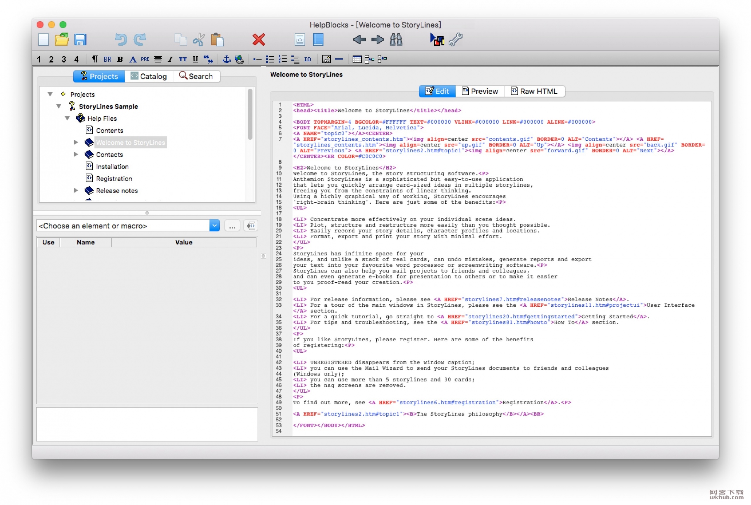Insert hyperlink with globe icon
This screenshot has height=505, width=751.
[x=239, y=59]
